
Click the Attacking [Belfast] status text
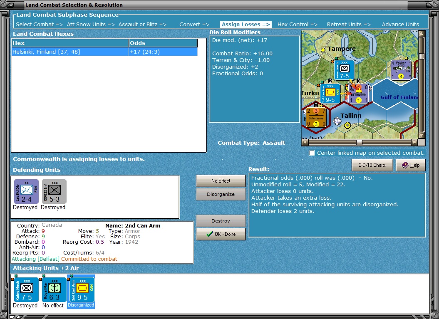35,259
